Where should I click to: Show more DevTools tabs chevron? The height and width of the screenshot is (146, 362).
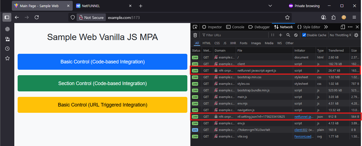(326, 27)
